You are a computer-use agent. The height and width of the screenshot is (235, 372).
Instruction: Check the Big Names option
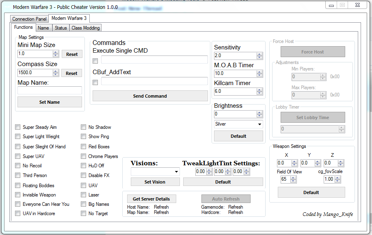[83, 204]
